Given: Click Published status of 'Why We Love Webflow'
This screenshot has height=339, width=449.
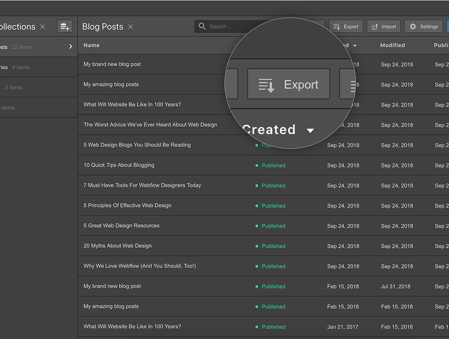Looking at the screenshot, I should tap(270, 266).
